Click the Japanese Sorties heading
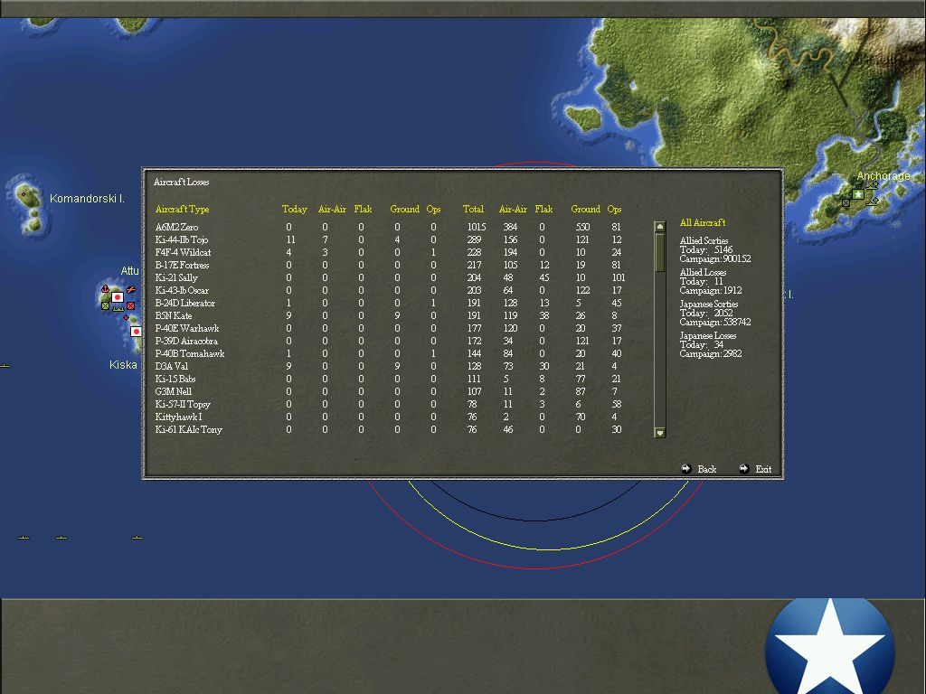 (x=709, y=304)
